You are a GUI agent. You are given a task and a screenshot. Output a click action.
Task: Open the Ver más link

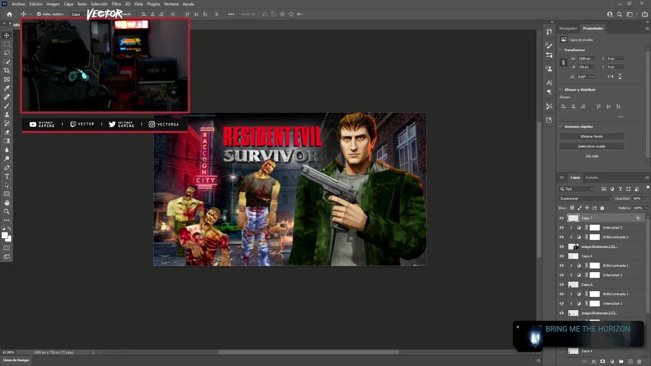click(x=591, y=156)
